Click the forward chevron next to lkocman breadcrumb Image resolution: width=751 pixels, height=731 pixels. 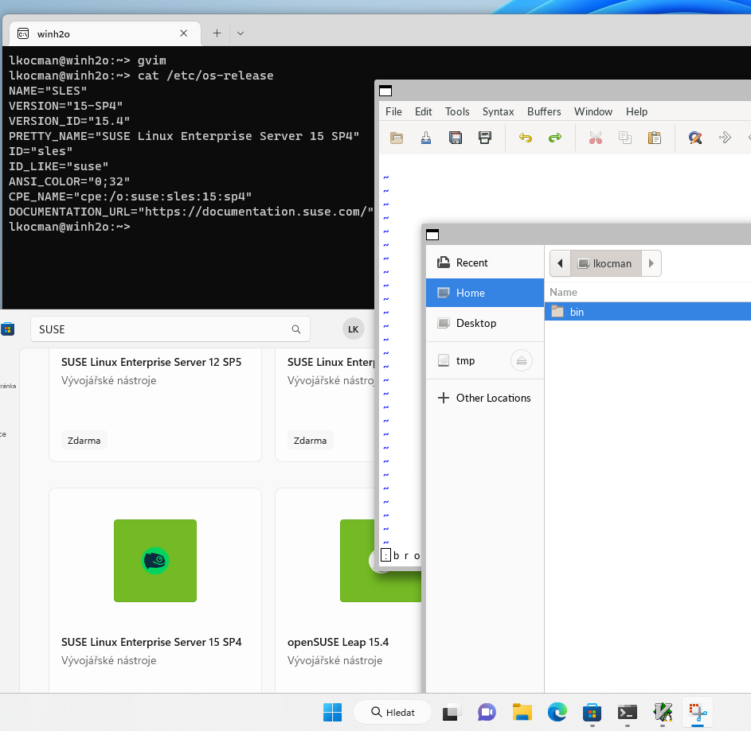651,263
